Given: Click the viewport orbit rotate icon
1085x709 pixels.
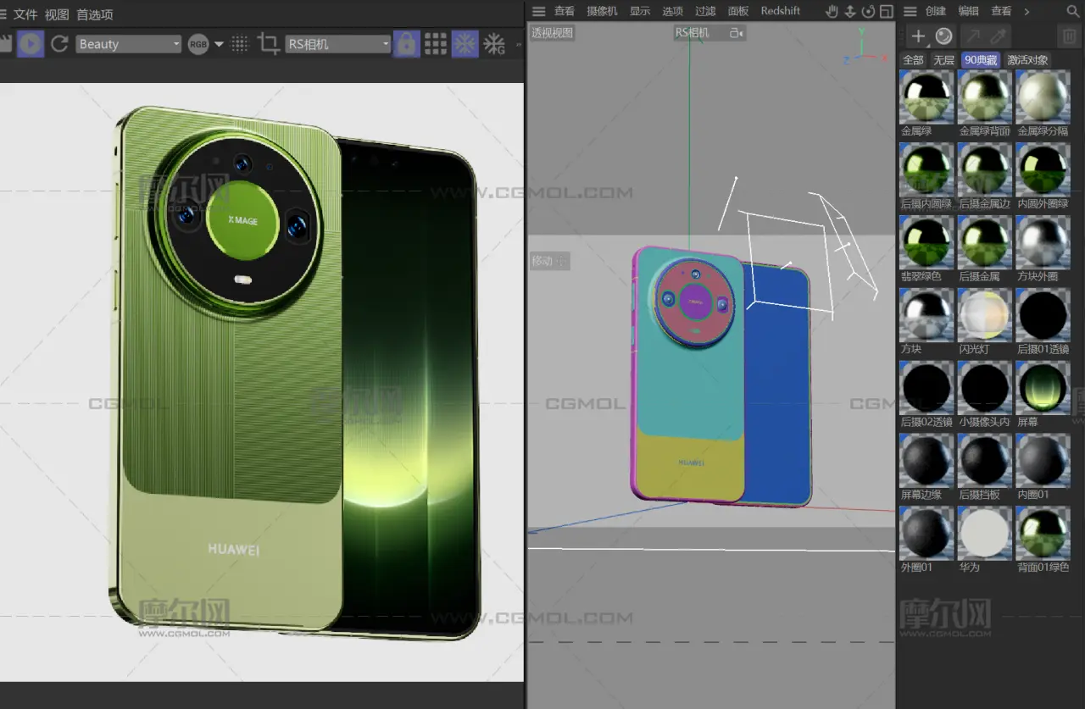Looking at the screenshot, I should coord(868,11).
